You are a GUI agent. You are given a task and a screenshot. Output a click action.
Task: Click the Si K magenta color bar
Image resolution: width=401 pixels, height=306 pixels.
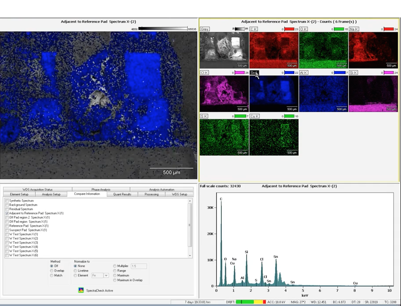tap(389, 73)
